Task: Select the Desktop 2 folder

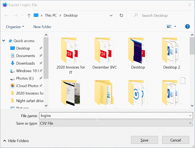Action: click(172, 53)
